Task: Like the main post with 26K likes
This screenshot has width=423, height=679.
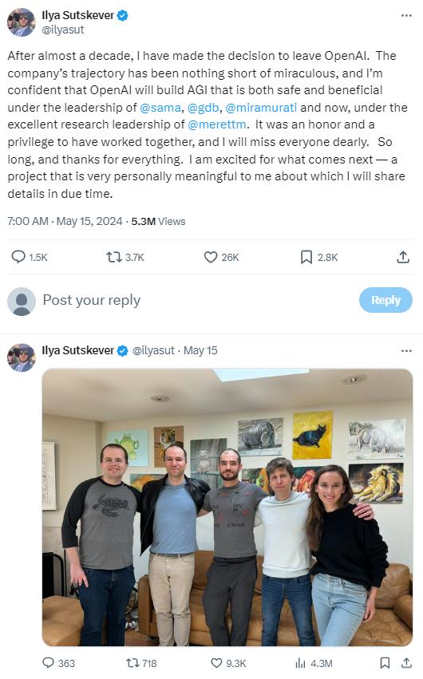Action: (x=211, y=257)
